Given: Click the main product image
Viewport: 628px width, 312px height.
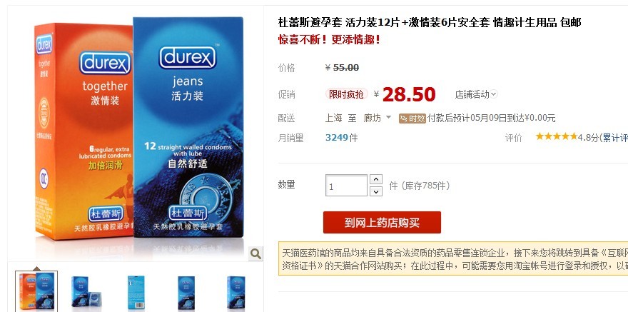Looking at the screenshot, I should [x=136, y=134].
